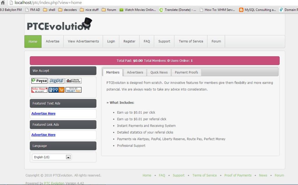Click the browser home icon
Viewport: 298px width, 185px height.
pos(3,2)
